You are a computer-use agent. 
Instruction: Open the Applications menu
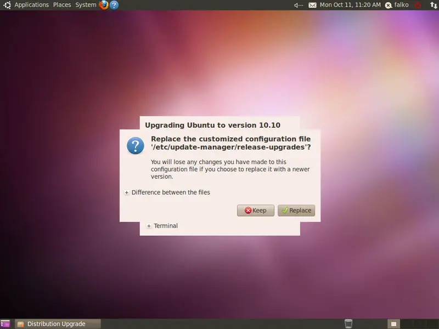point(31,5)
